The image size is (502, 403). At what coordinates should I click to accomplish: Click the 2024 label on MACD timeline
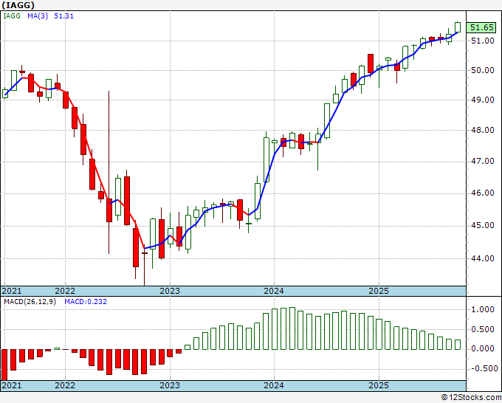pos(274,385)
